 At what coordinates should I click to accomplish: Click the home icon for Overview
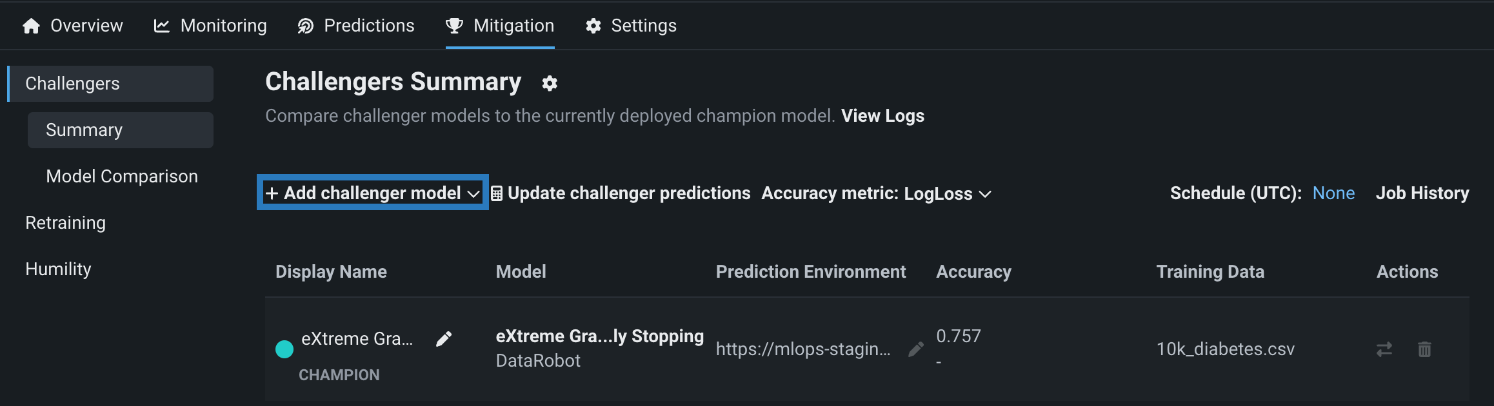[x=31, y=26]
